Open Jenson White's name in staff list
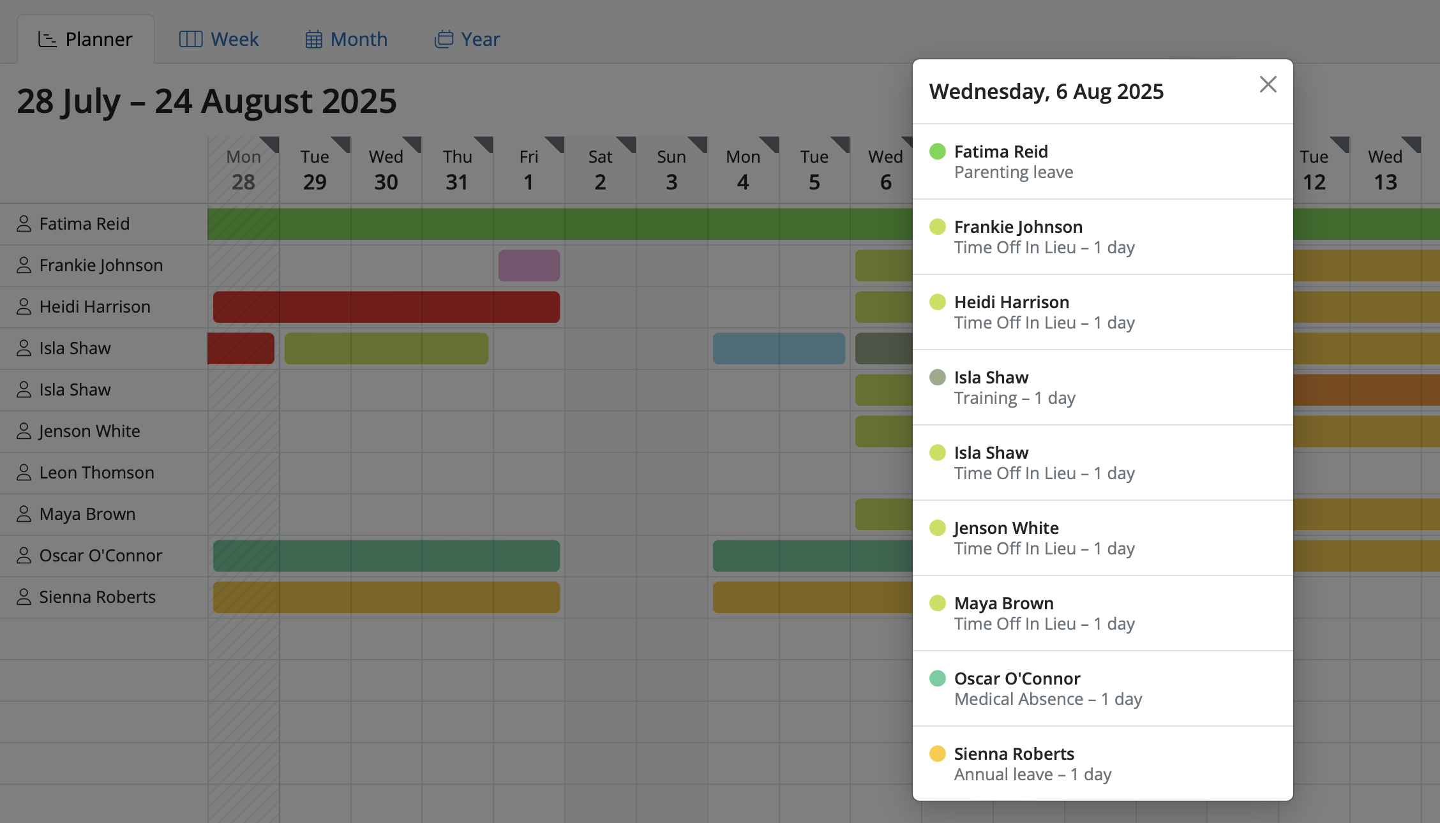Viewport: 1440px width, 823px height. pyautogui.click(x=89, y=431)
